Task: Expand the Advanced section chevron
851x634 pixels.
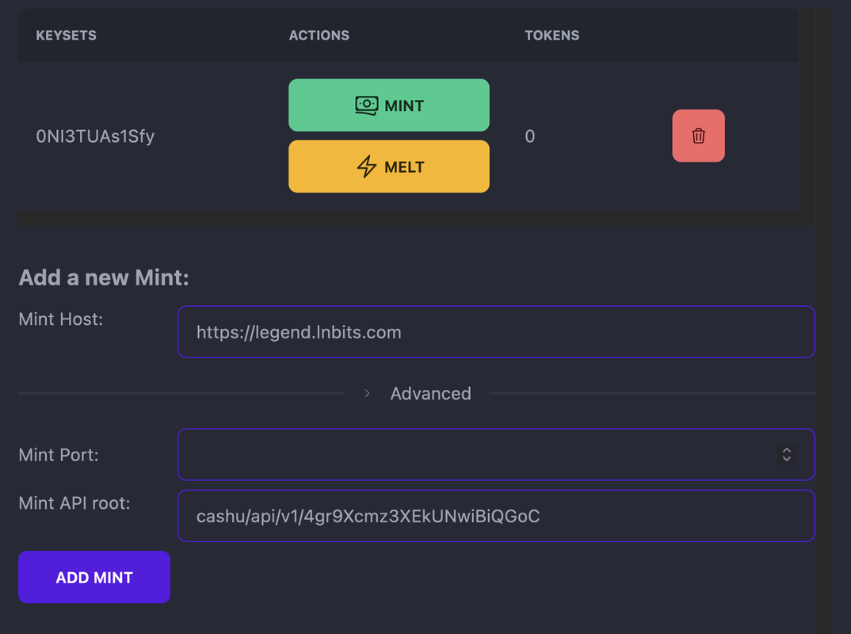Action: 368,393
